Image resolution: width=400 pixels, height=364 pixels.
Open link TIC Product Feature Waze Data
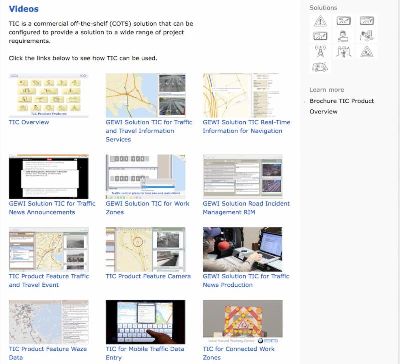(x=48, y=353)
